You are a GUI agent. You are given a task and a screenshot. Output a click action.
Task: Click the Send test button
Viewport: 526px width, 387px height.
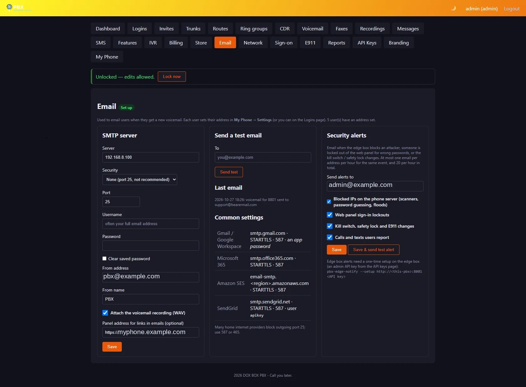[229, 172]
